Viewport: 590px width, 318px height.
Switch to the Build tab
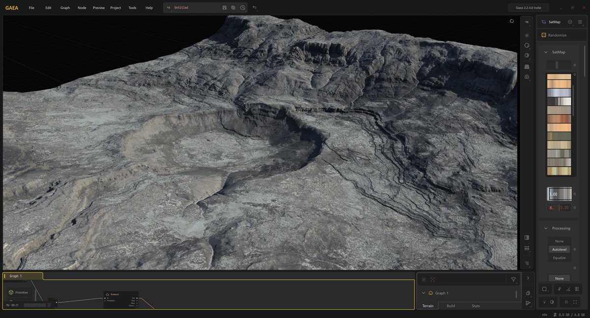click(x=450, y=306)
